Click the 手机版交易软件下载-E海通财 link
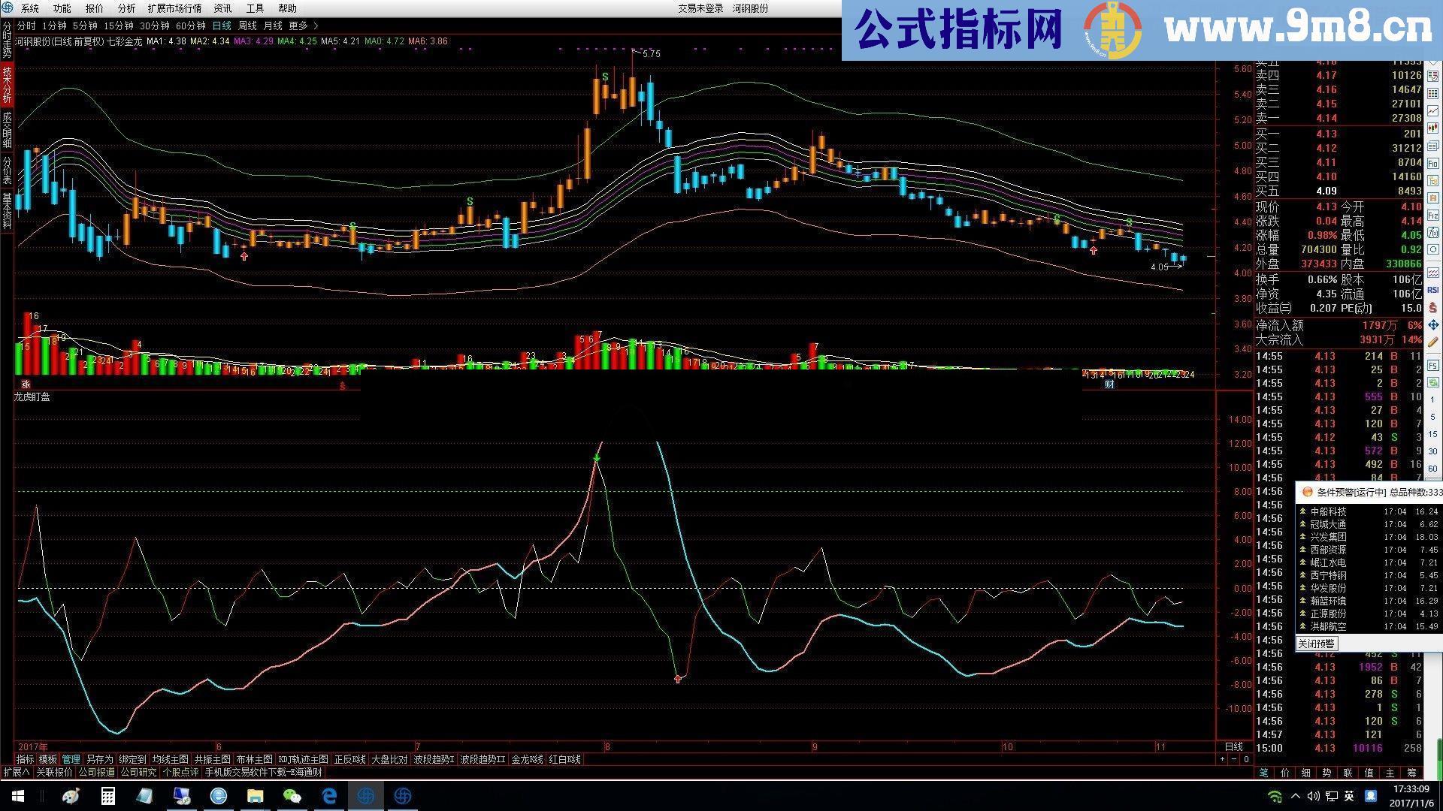The image size is (1443, 811). pyautogui.click(x=265, y=773)
